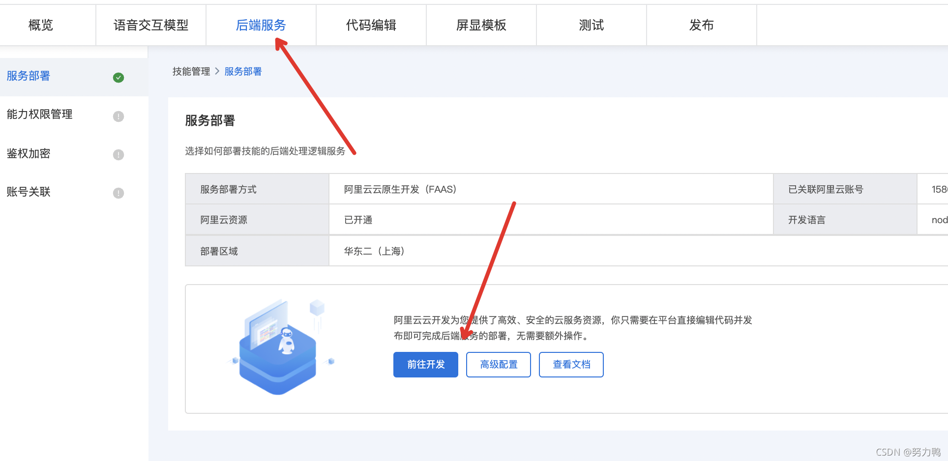This screenshot has height=461, width=948.
Task: Click the 服务部署方式 label cell
Action: tap(257, 189)
